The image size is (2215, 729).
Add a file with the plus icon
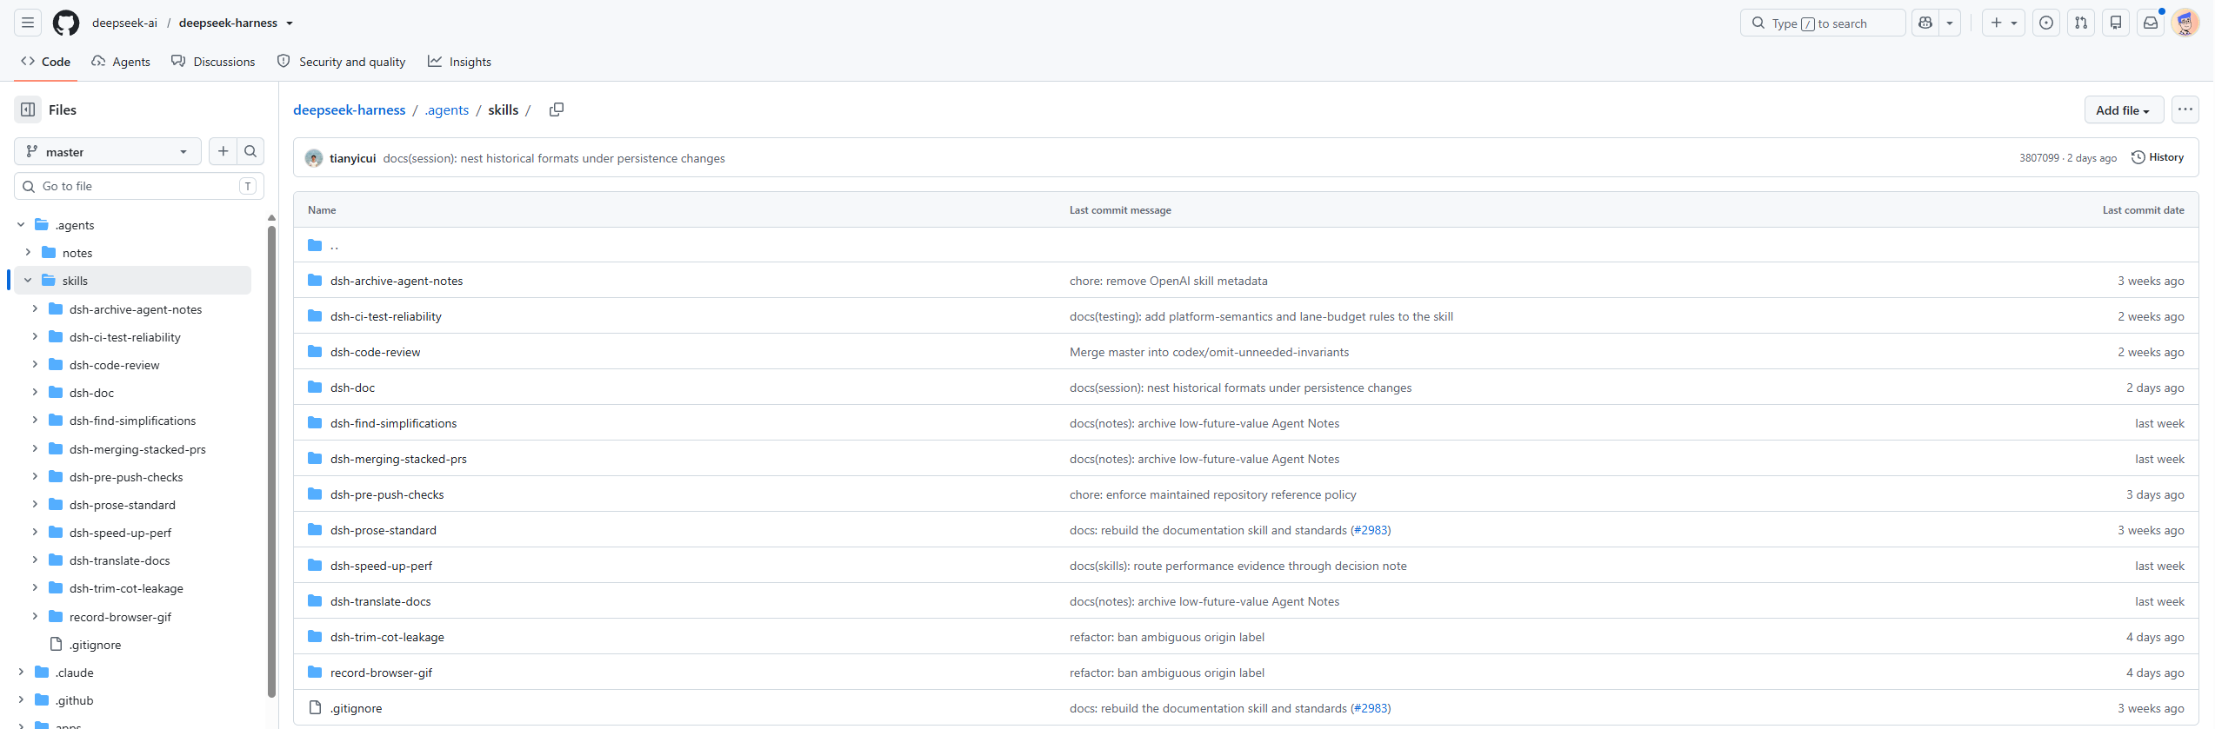coord(224,151)
